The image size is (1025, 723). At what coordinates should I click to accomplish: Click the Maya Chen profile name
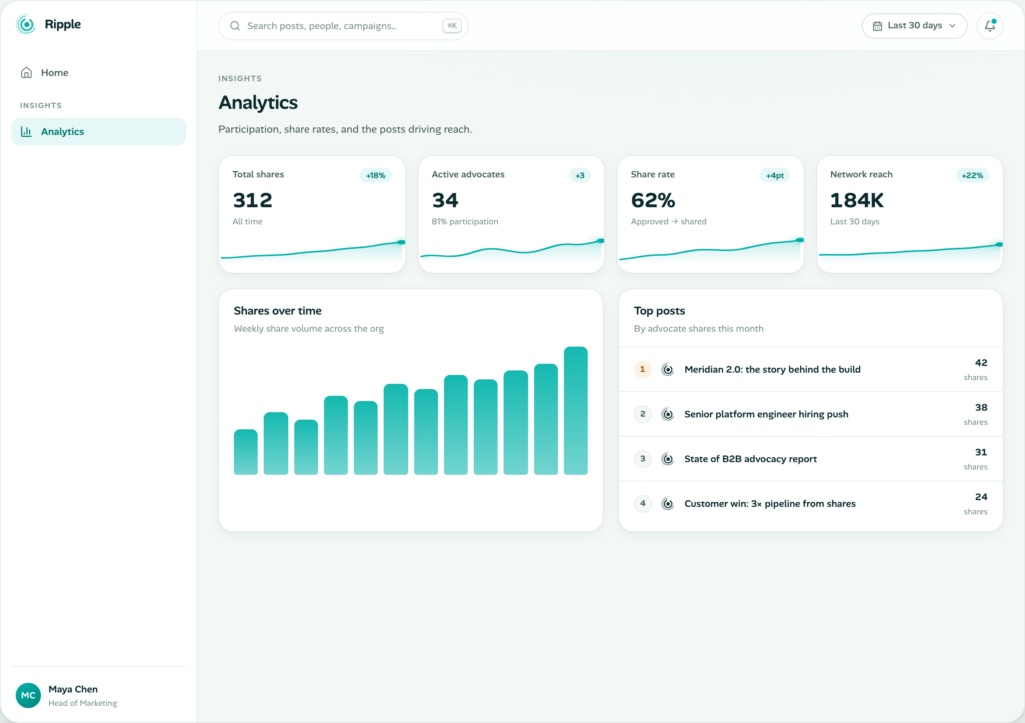coord(73,689)
